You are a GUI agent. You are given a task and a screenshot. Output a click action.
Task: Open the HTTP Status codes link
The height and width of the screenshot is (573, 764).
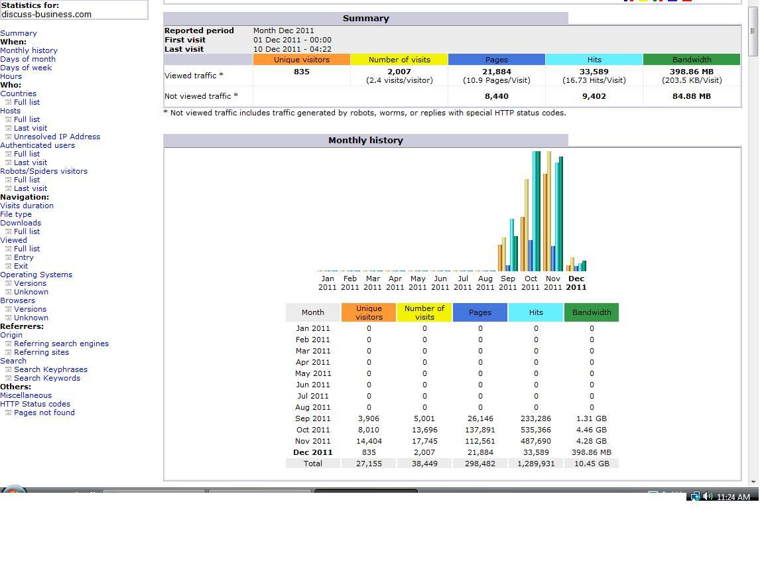[x=35, y=404]
